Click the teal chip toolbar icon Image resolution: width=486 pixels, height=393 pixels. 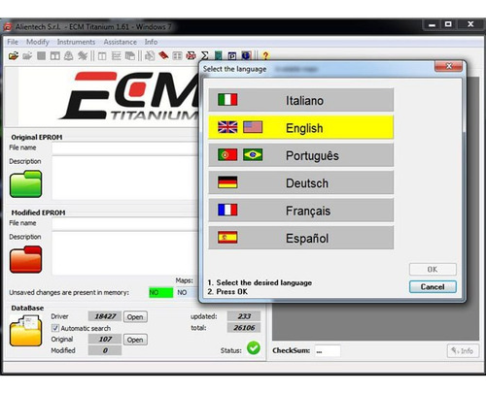coord(219,56)
